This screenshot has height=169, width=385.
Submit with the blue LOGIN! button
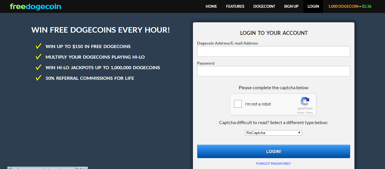point(274,151)
